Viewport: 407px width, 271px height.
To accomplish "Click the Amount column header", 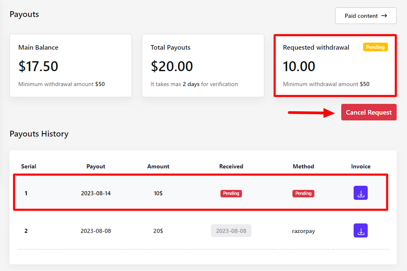I will pyautogui.click(x=158, y=166).
